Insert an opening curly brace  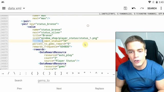(x=32, y=73)
